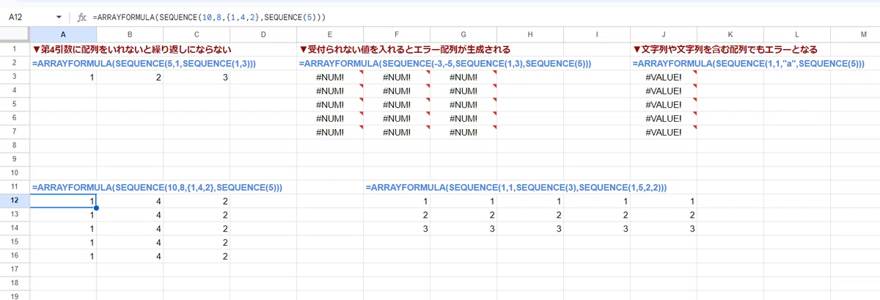Click #VALUE! error in cell J3
Screen dimensions: 880x300
click(664, 77)
